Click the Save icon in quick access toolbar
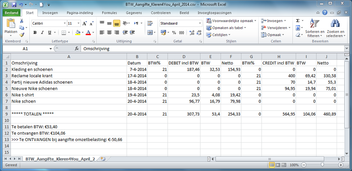Viewport: 352px width, 171px height. [x=14, y=4]
